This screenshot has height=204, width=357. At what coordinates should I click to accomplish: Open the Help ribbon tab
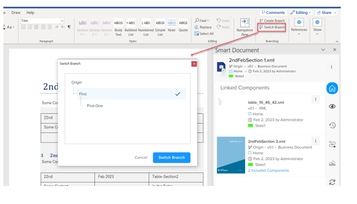click(x=30, y=12)
